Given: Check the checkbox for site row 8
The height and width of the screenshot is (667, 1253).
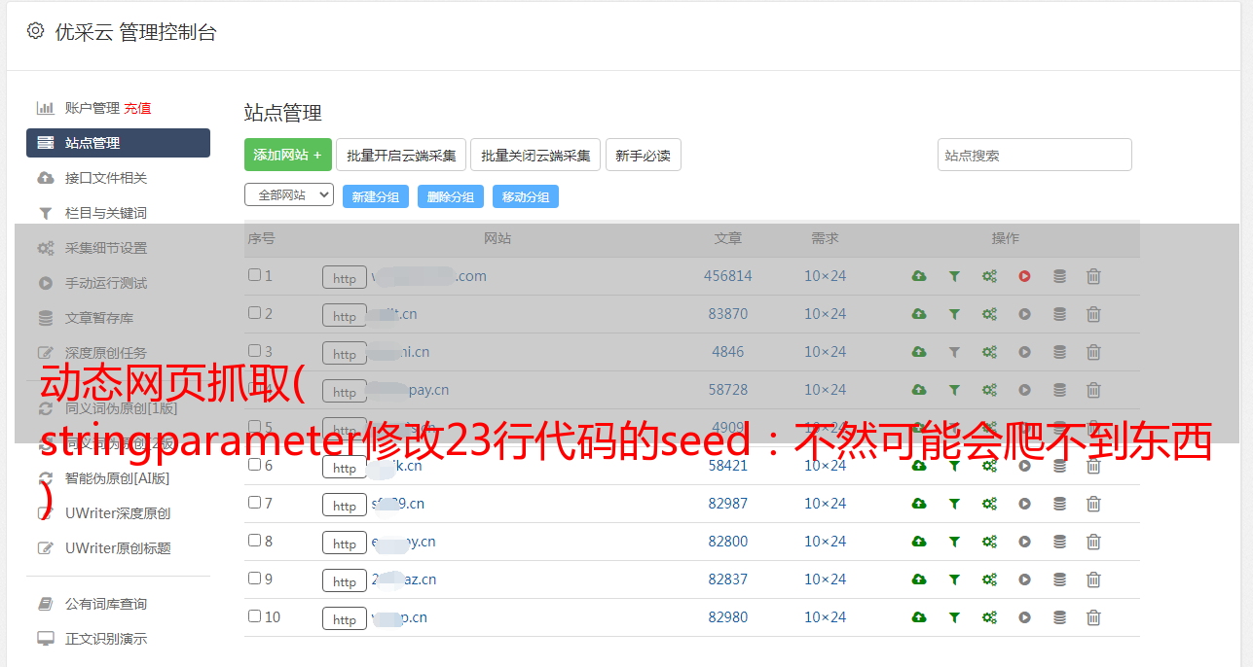Looking at the screenshot, I should pos(254,541).
